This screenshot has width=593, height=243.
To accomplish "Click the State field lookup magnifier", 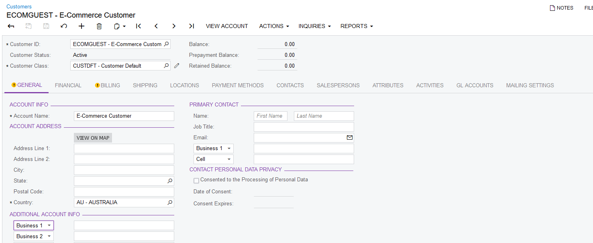I will 170,181.
